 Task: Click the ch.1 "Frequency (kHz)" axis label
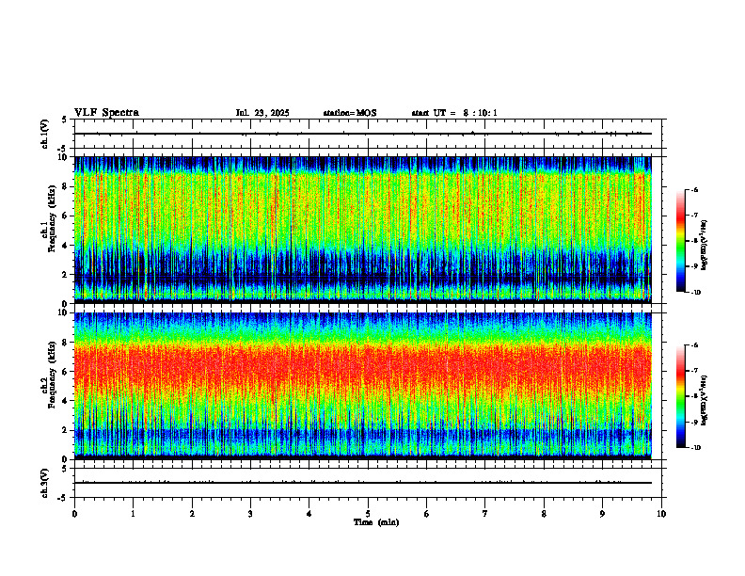[x=52, y=218]
